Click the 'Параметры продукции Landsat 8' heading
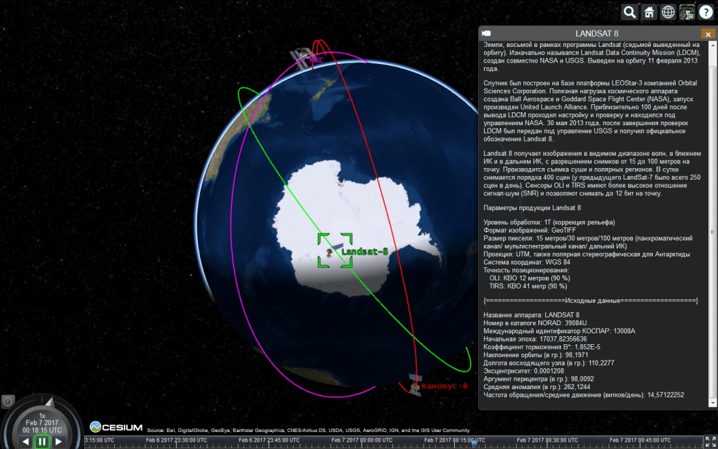 pos(532,207)
